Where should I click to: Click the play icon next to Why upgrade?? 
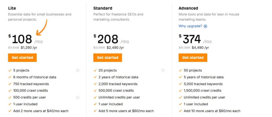tap(205, 26)
